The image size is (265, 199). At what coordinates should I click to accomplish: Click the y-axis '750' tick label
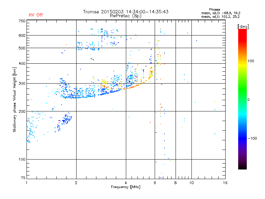coord(22,21)
